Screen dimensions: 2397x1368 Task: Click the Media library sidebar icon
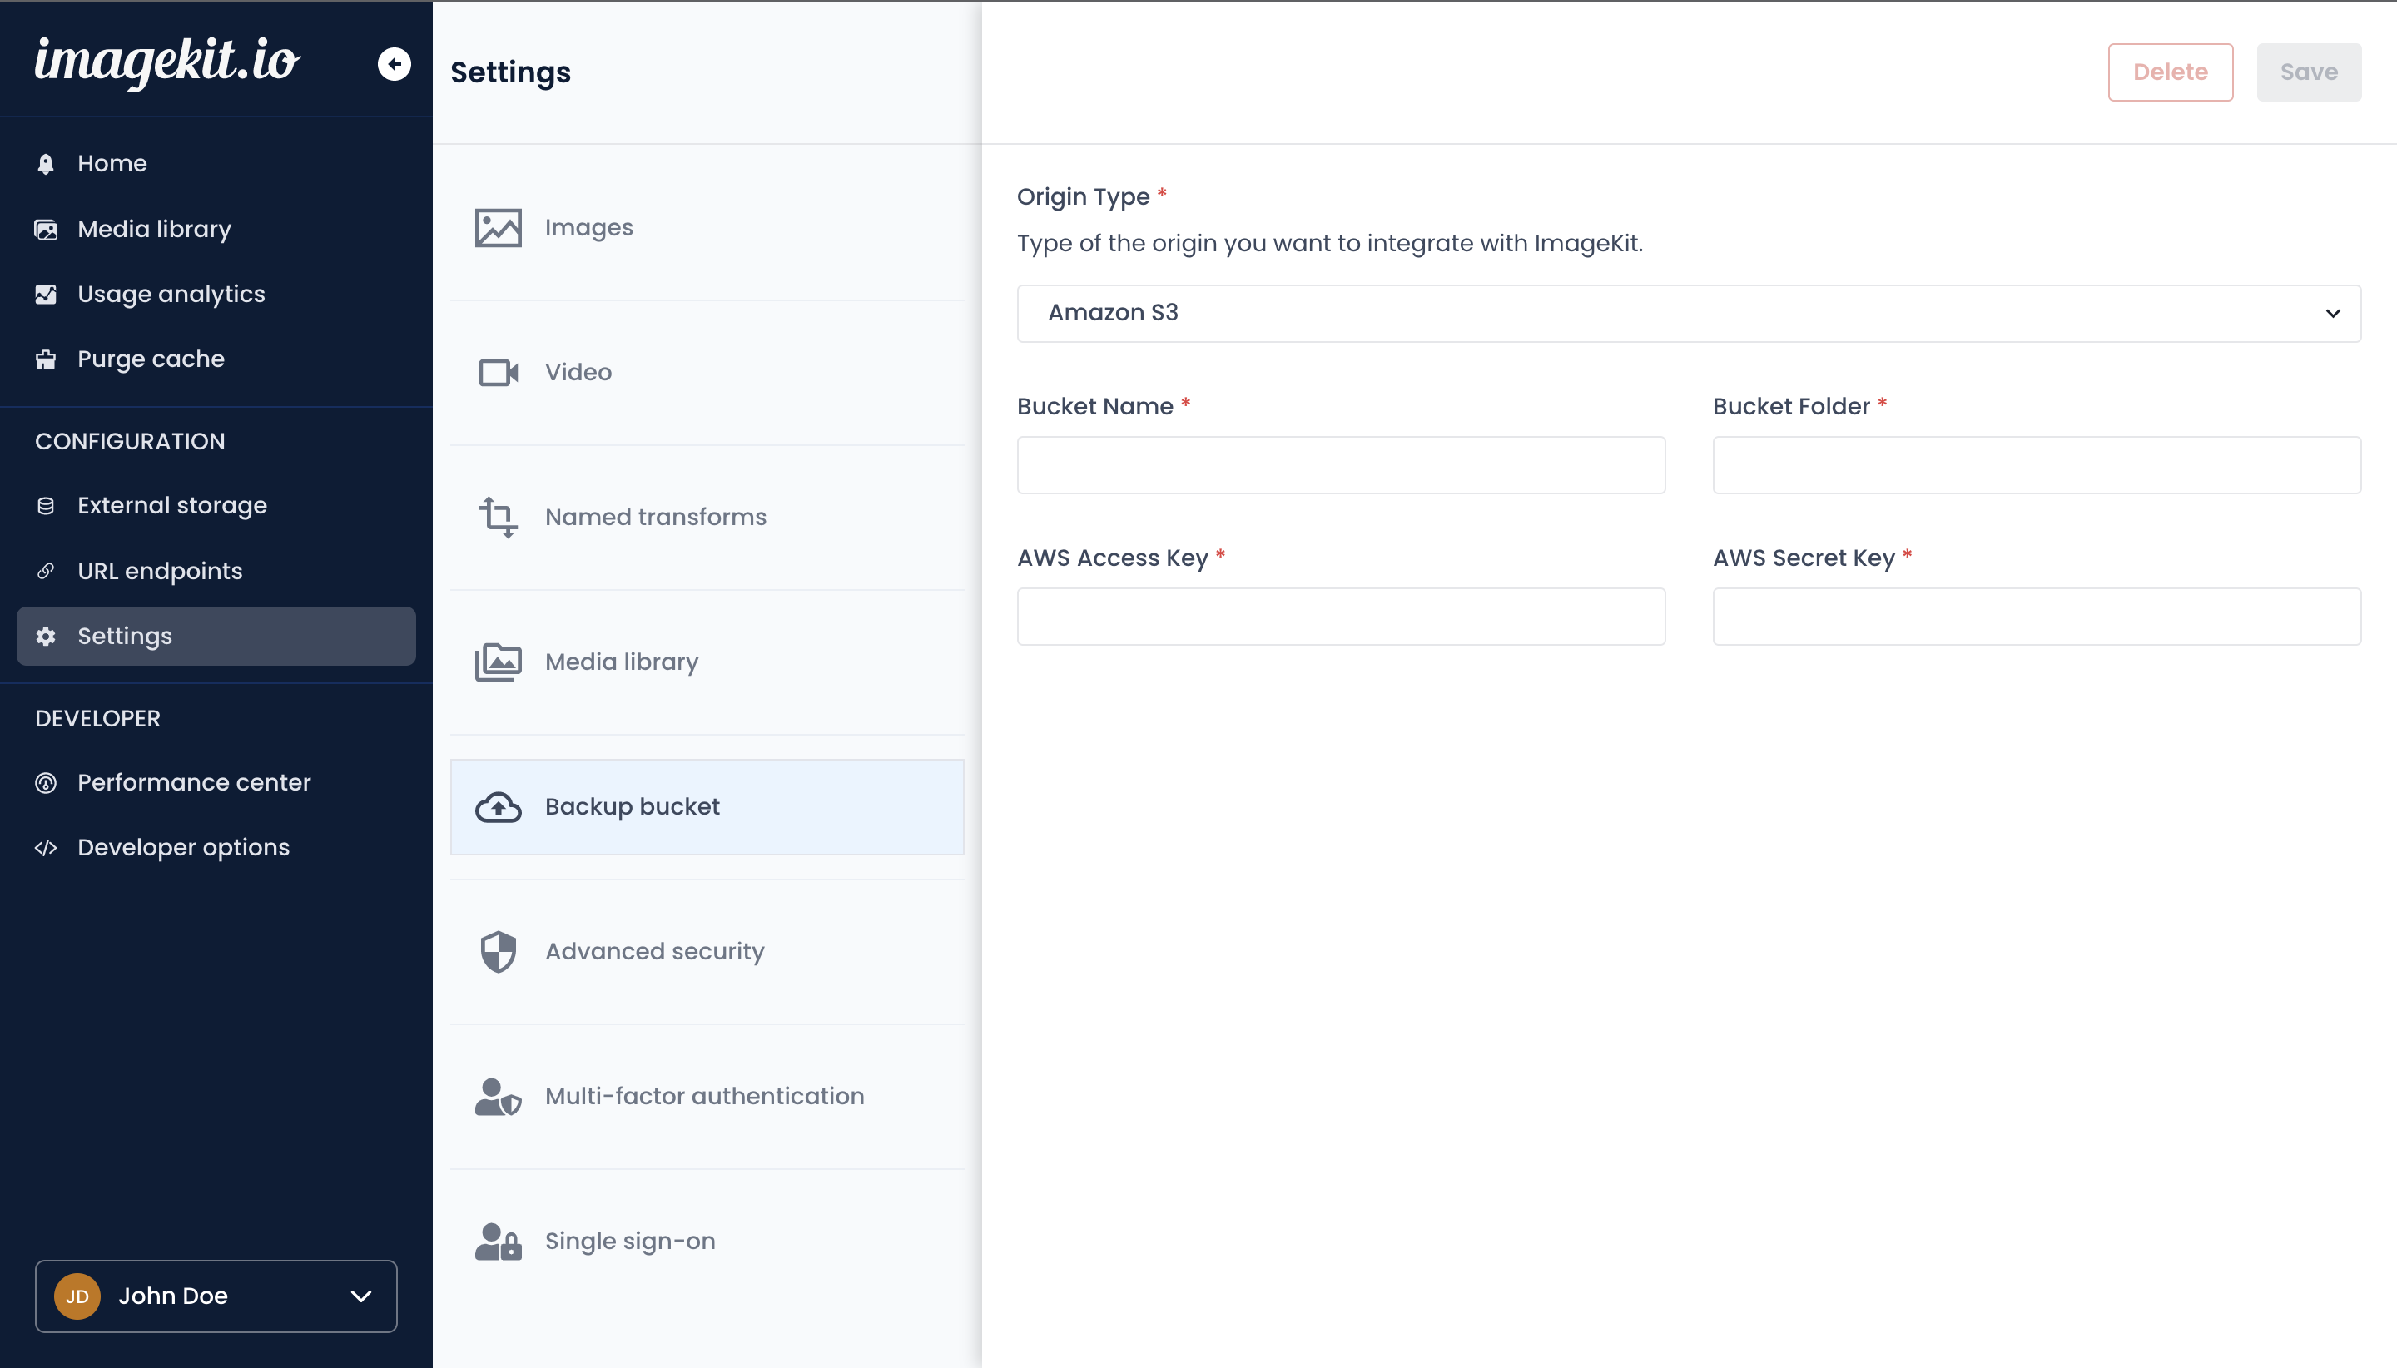click(x=45, y=230)
